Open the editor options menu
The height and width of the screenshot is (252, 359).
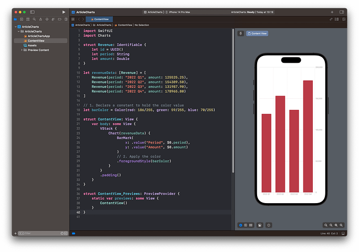337,19
